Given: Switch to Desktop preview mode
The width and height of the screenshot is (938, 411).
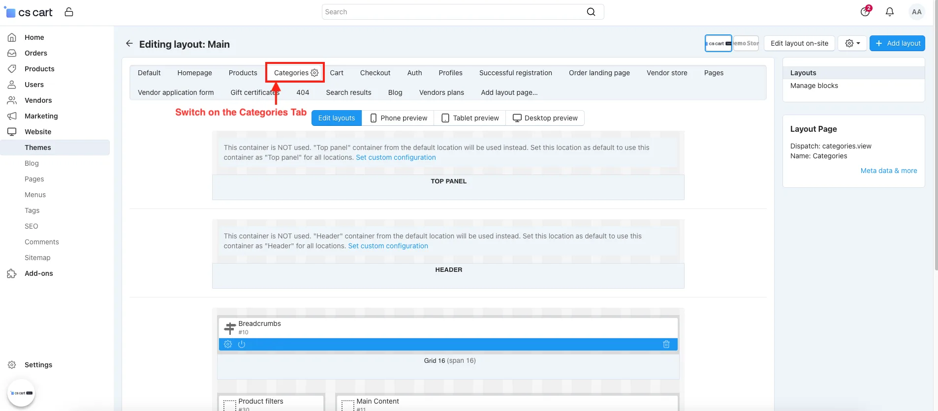Looking at the screenshot, I should [545, 118].
